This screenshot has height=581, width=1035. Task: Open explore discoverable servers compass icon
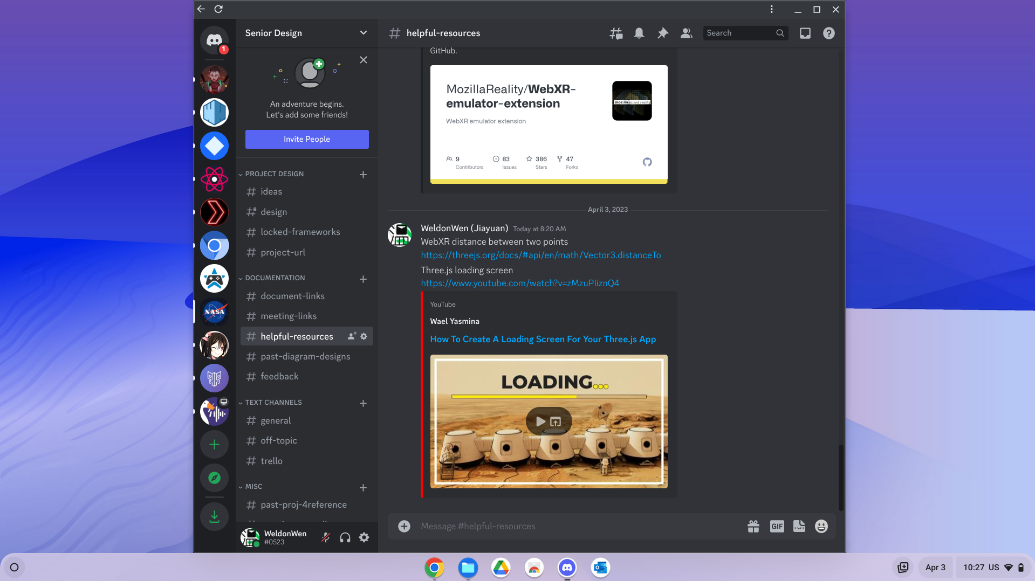click(214, 478)
